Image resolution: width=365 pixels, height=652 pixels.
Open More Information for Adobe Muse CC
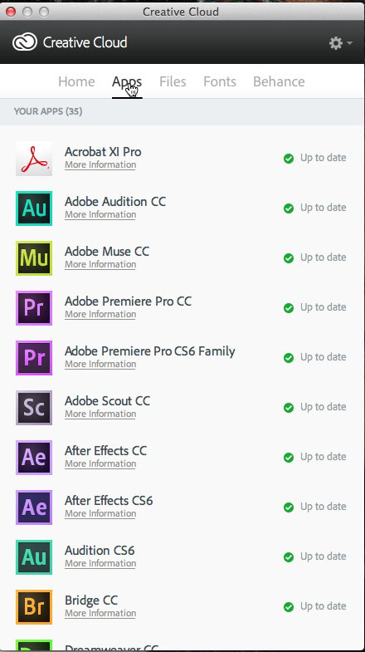tap(100, 264)
